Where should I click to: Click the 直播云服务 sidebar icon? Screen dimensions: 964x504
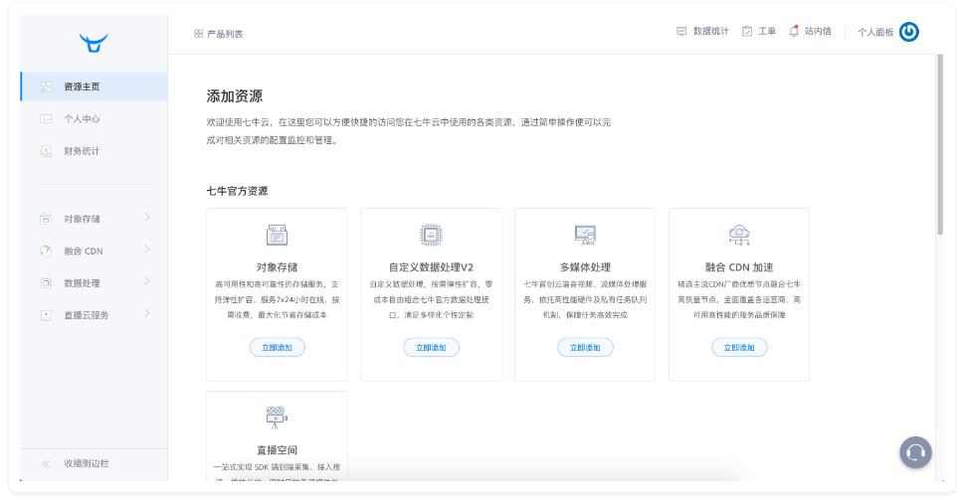[46, 315]
